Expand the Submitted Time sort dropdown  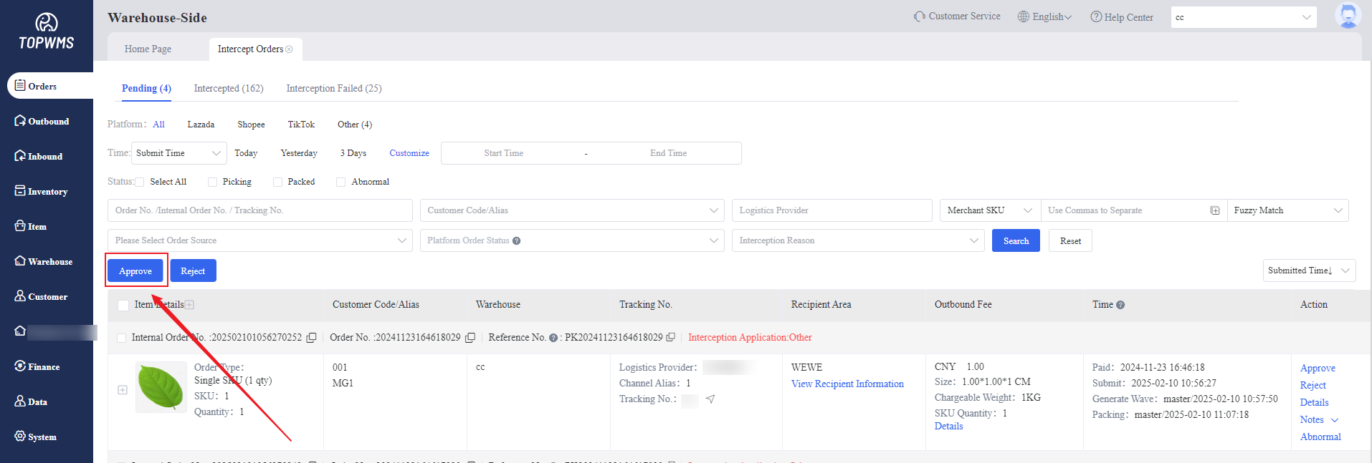coord(1308,271)
